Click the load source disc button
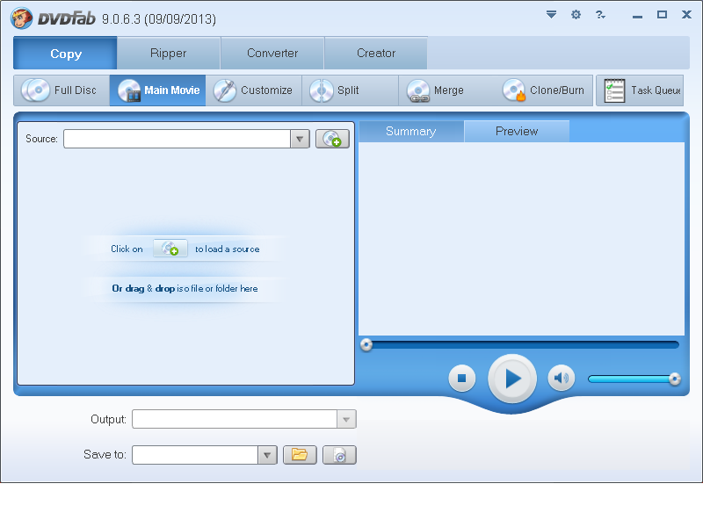Viewport: 703px width, 527px height. click(x=332, y=139)
